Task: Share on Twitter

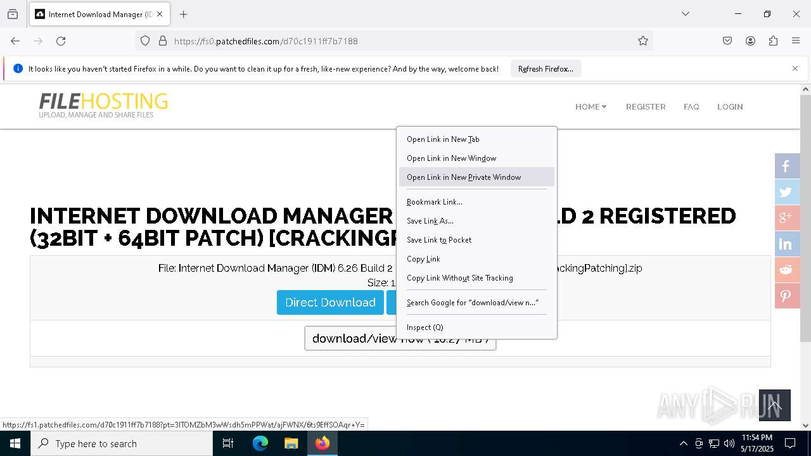Action: (x=786, y=192)
